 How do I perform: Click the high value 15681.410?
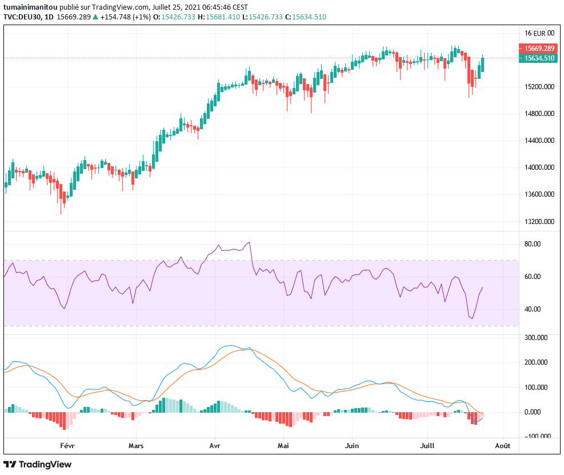click(223, 17)
